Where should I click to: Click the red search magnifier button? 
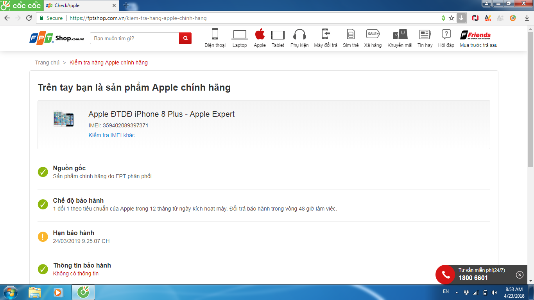coord(185,38)
